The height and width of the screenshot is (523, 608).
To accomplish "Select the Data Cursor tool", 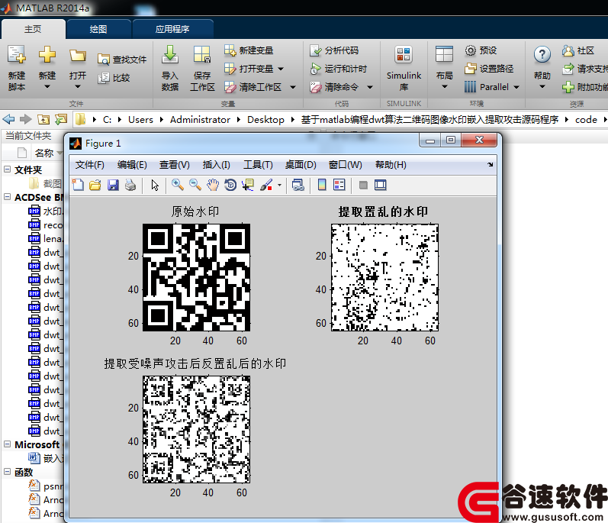I will coord(248,185).
